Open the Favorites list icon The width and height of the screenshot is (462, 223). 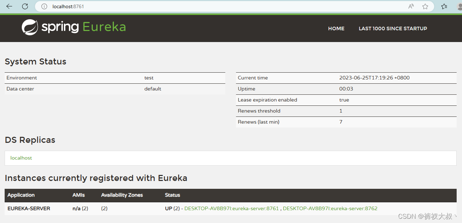pos(444,6)
